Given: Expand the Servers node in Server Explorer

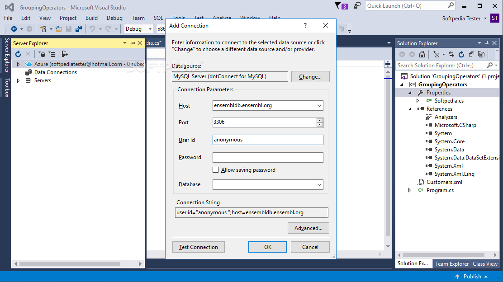Looking at the screenshot, I should coord(18,80).
